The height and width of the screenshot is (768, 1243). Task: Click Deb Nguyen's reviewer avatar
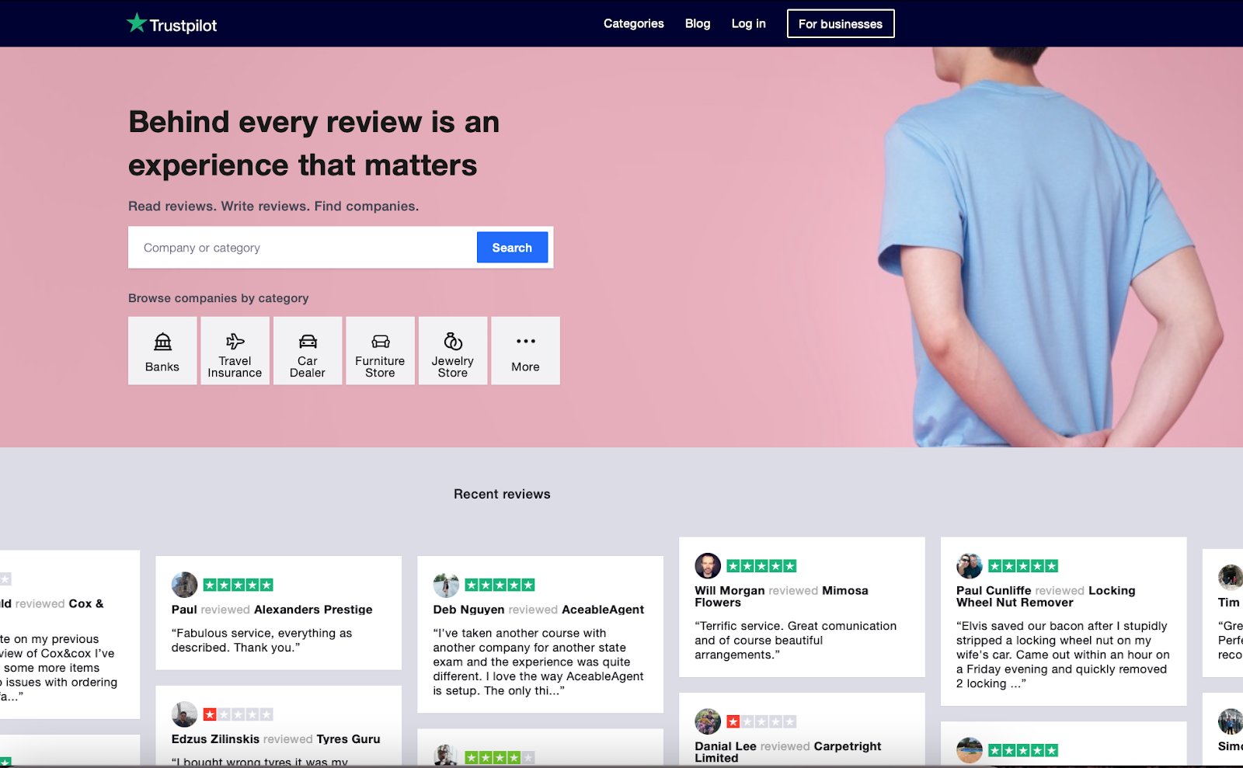pyautogui.click(x=446, y=585)
